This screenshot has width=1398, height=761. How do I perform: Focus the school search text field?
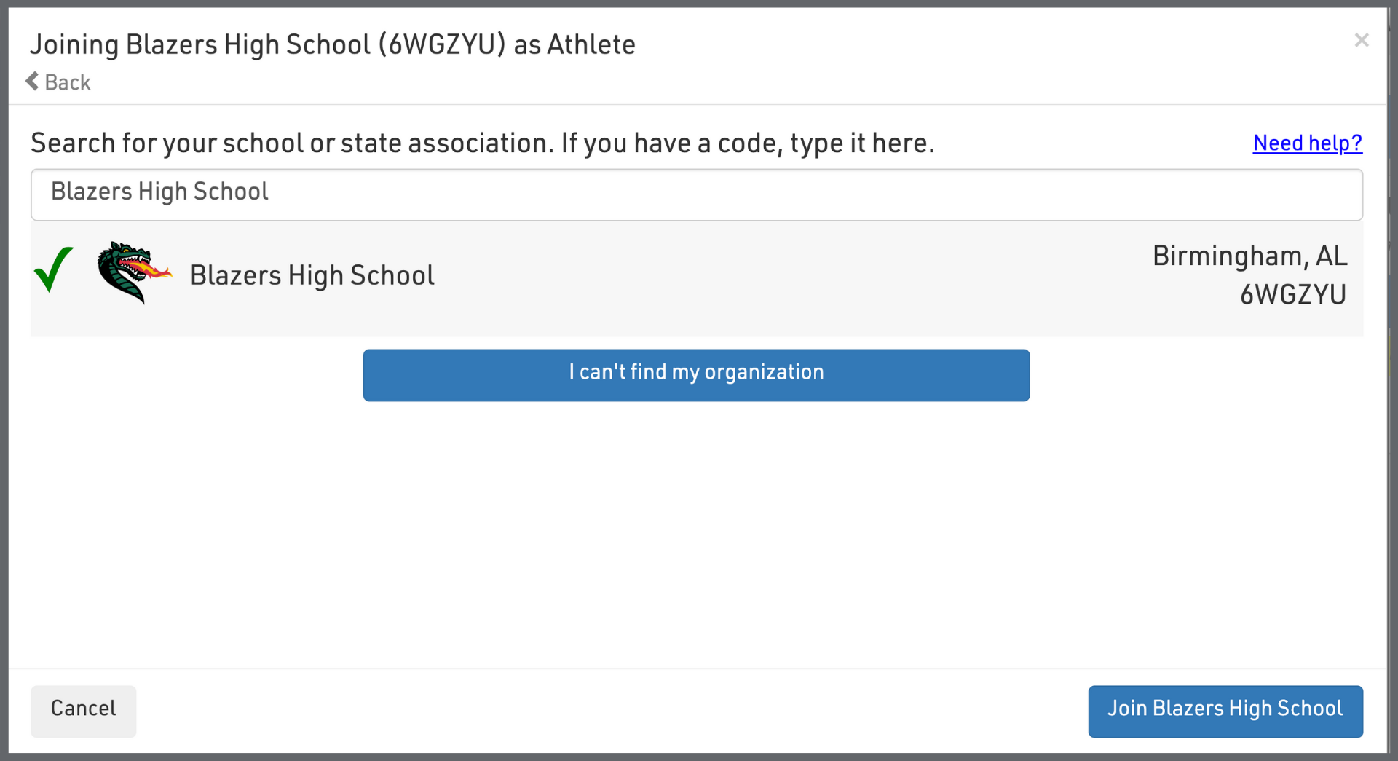coord(696,194)
